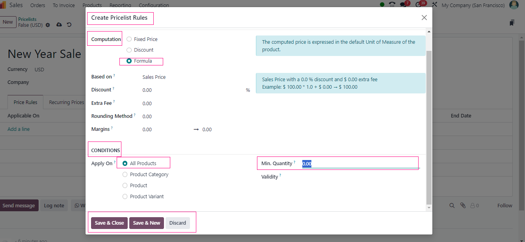Click the Save & New button
The image size is (525, 242).
point(146,223)
